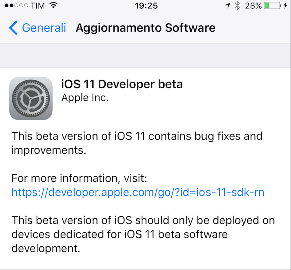Tap the bug fixes and improvements description
Viewport: 291px width, 270px height.
click(137, 143)
